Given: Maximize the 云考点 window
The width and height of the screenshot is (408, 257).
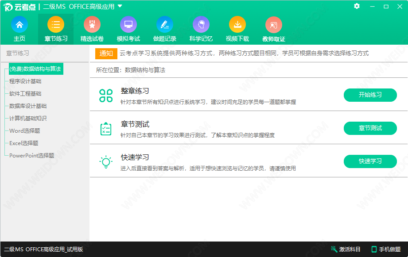Looking at the screenshot, I should (x=386, y=7).
